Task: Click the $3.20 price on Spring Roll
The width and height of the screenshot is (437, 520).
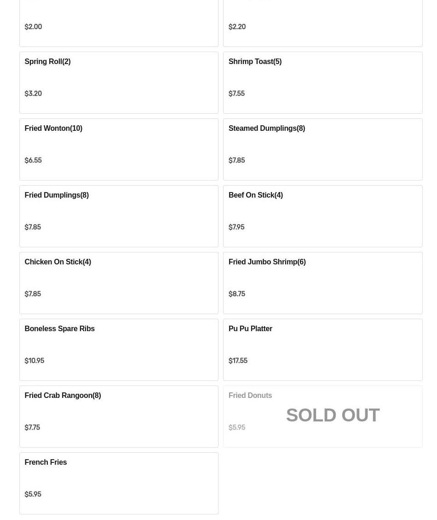Action: click(x=33, y=93)
